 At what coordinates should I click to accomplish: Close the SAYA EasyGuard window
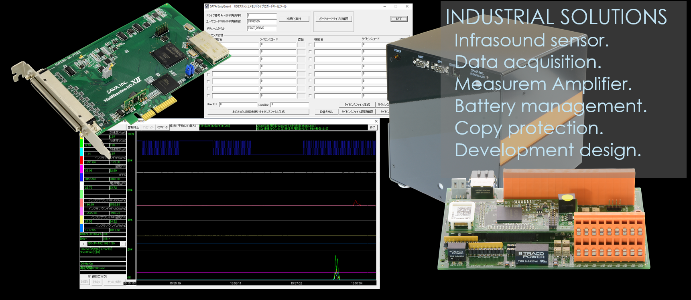click(407, 6)
